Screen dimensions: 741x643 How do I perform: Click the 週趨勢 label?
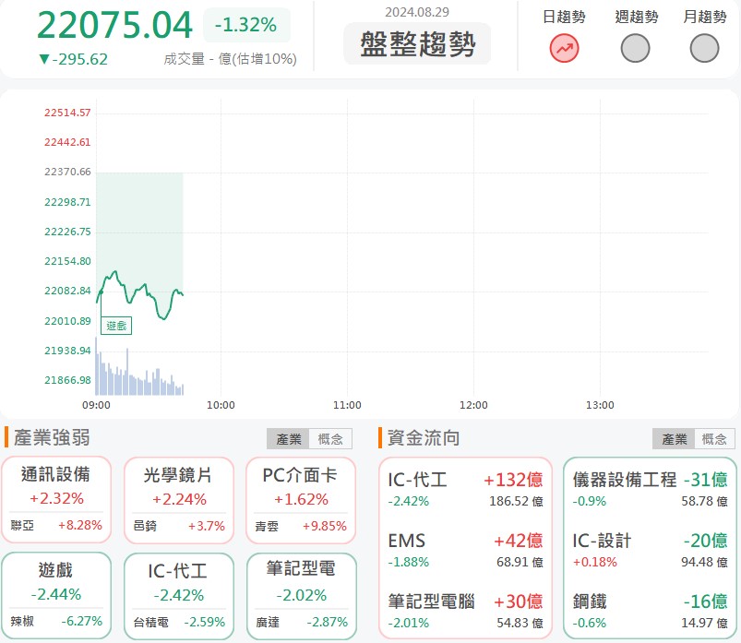pos(636,17)
